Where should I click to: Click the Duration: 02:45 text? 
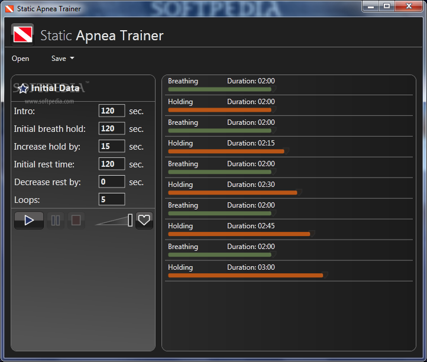coord(251,226)
